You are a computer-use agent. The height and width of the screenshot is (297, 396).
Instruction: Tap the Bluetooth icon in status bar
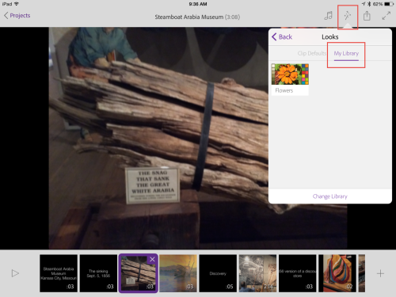(x=369, y=4)
